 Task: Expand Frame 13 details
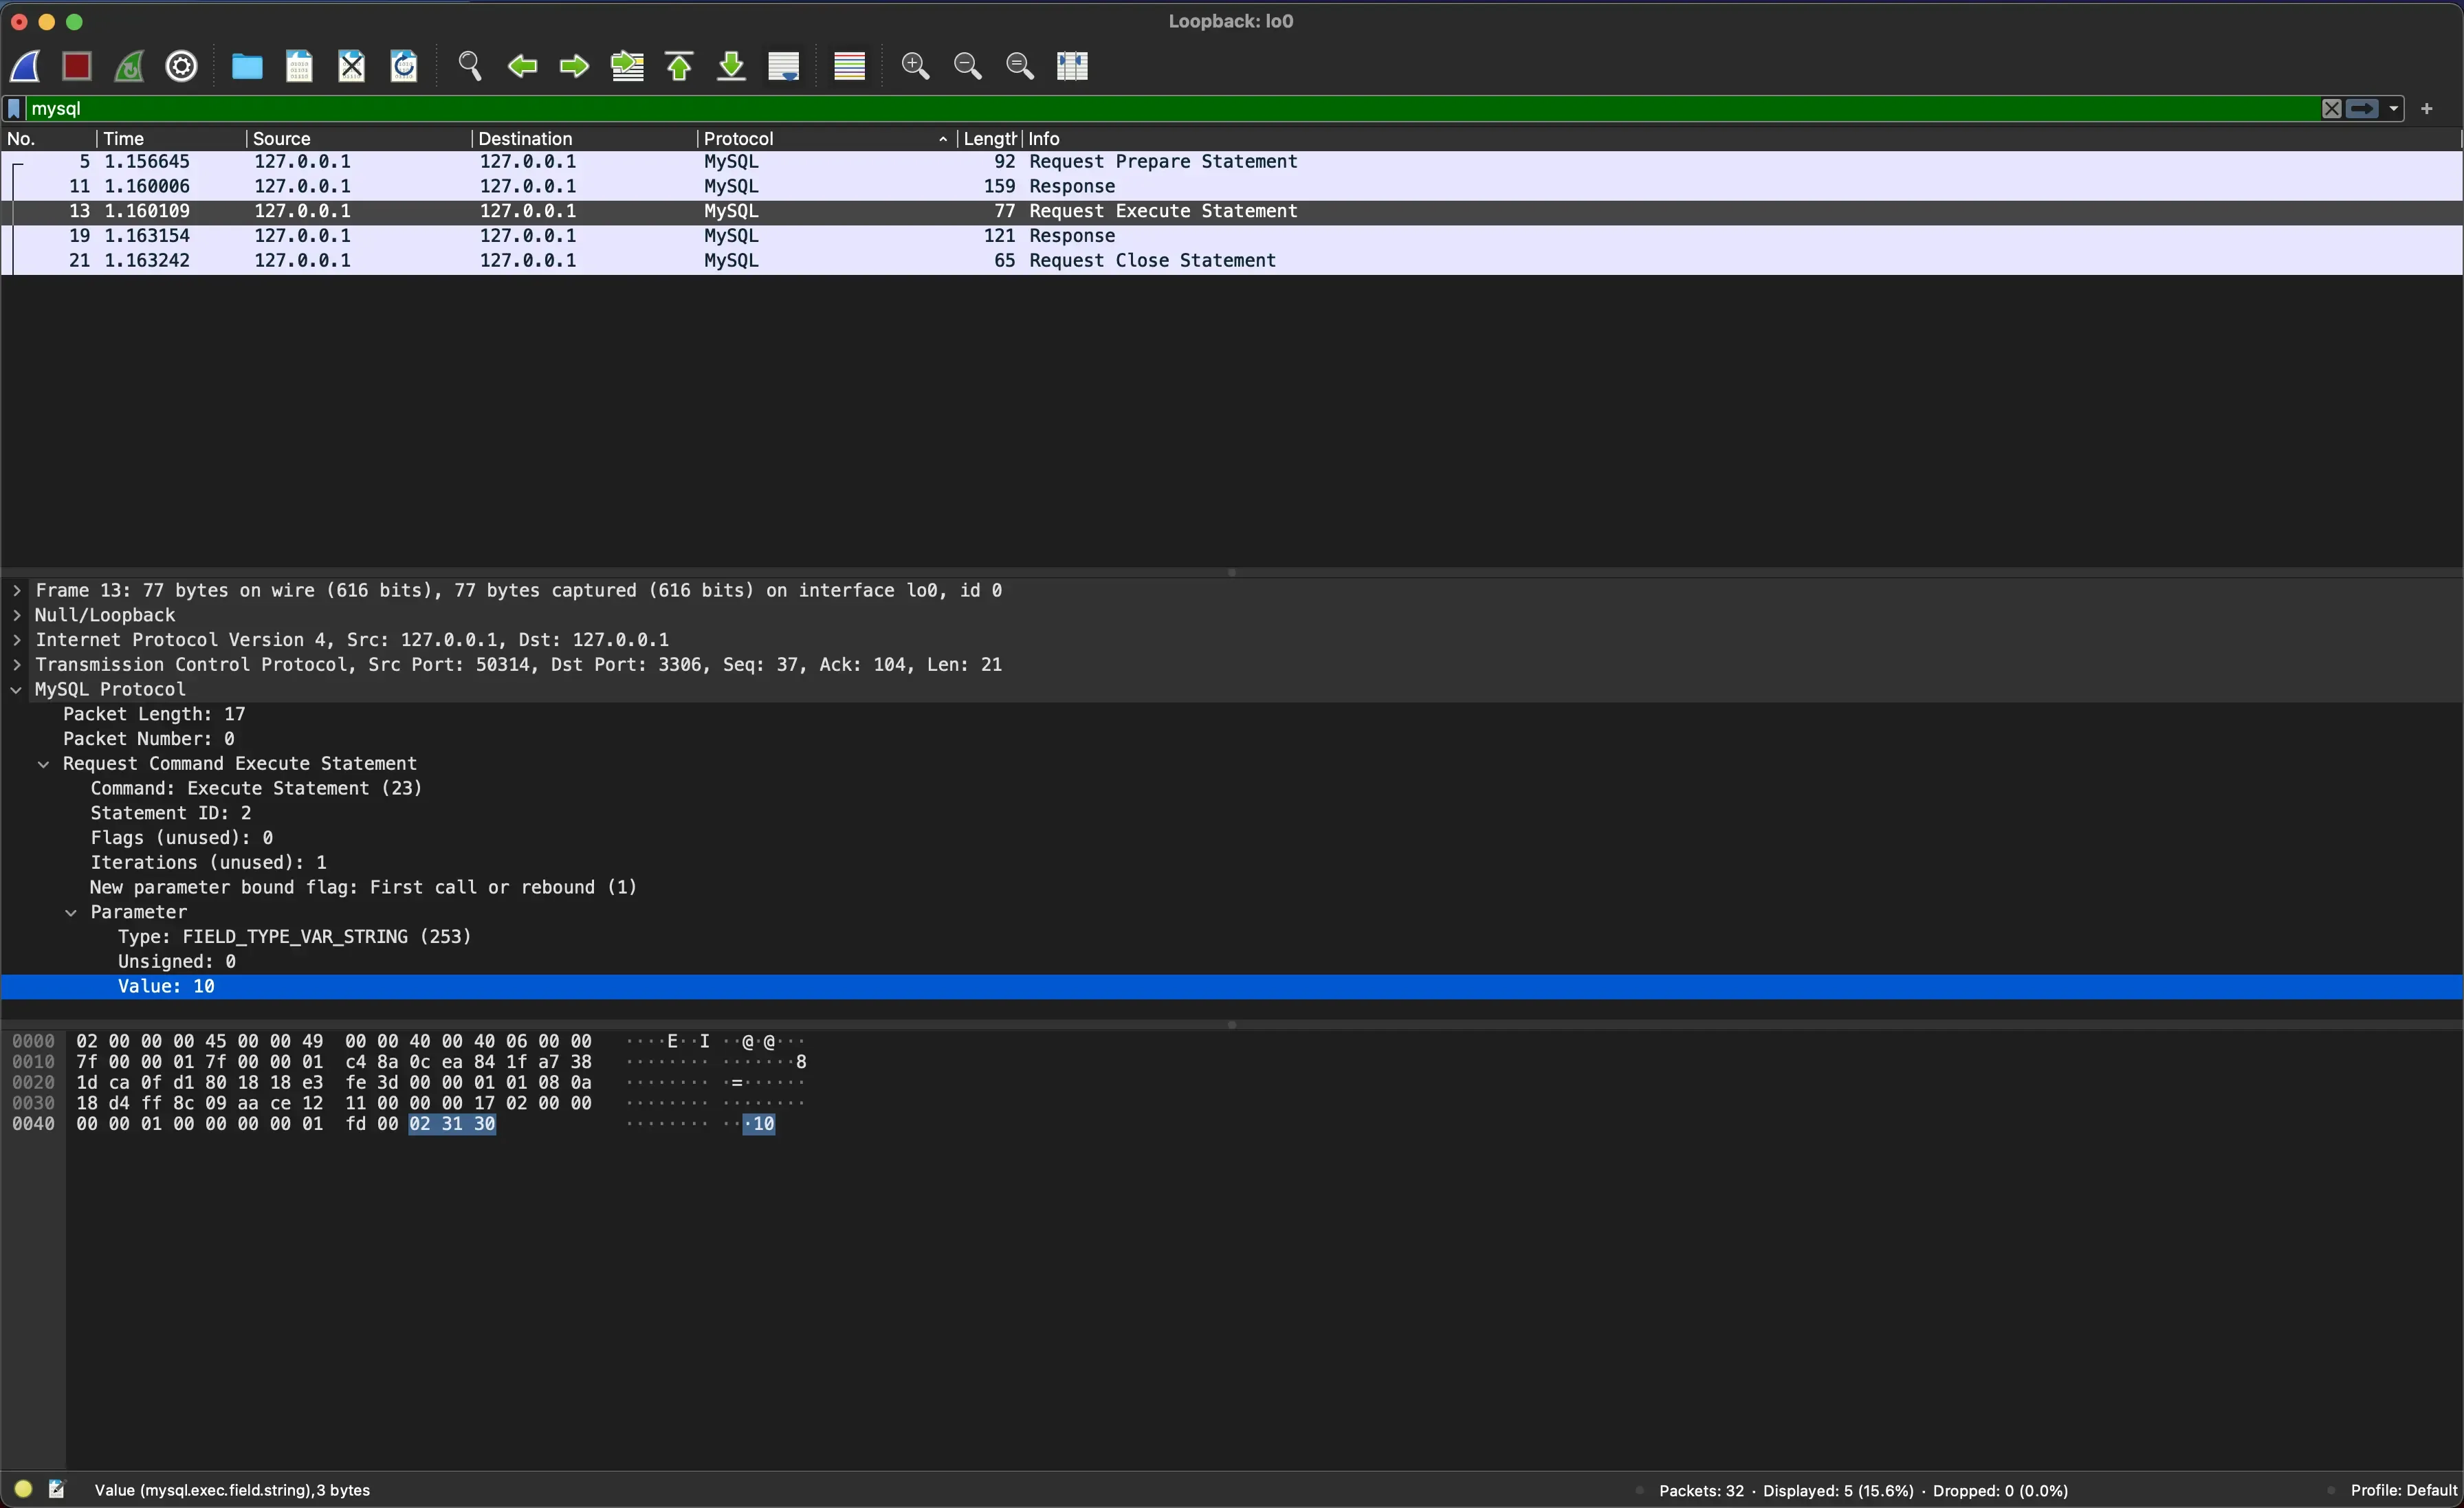tap(17, 591)
